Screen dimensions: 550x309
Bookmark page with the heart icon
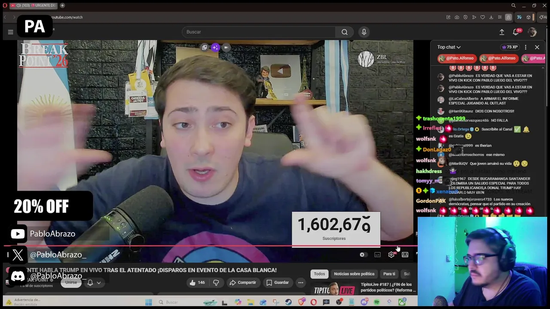coord(483,17)
